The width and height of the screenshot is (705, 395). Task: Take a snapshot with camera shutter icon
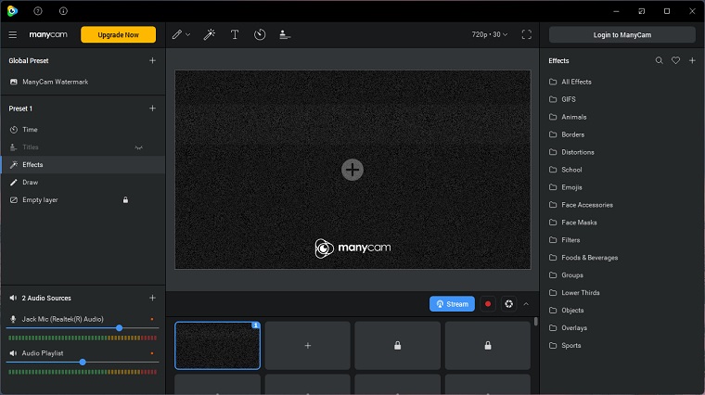click(x=508, y=304)
